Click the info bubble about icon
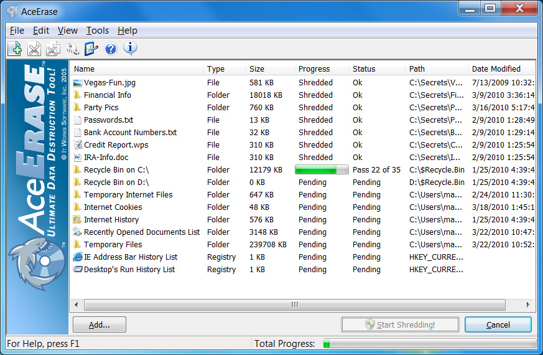Screen dimensions: 543x355 tap(130, 48)
